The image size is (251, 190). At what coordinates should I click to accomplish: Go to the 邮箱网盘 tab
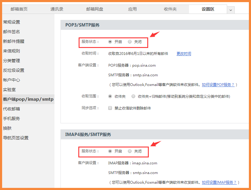pos(95,9)
